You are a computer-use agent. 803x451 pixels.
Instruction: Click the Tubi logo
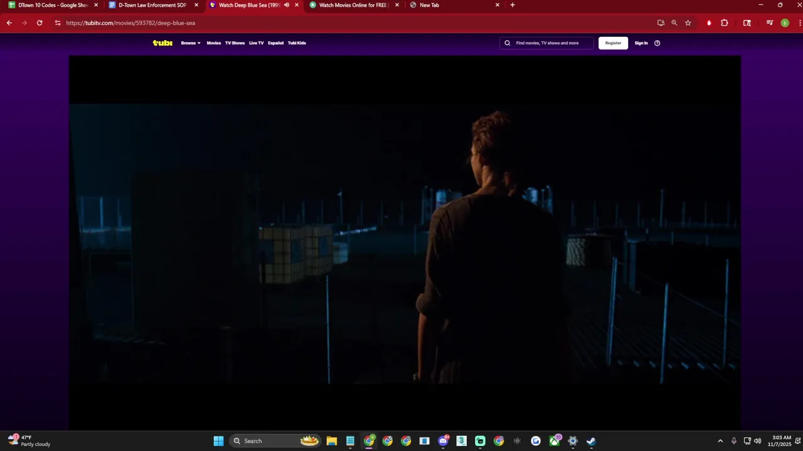[x=162, y=43]
